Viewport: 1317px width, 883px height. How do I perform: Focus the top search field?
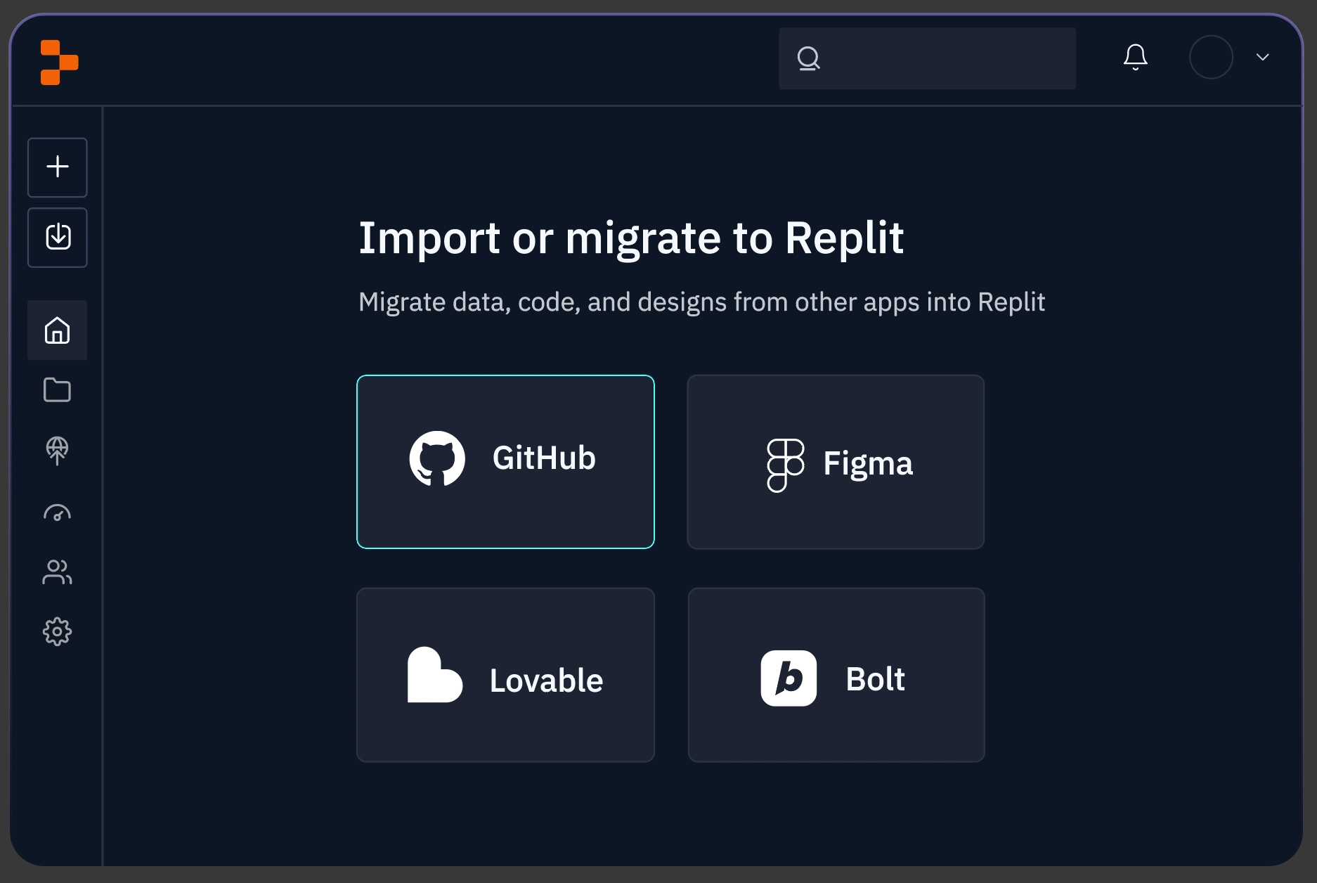click(927, 58)
